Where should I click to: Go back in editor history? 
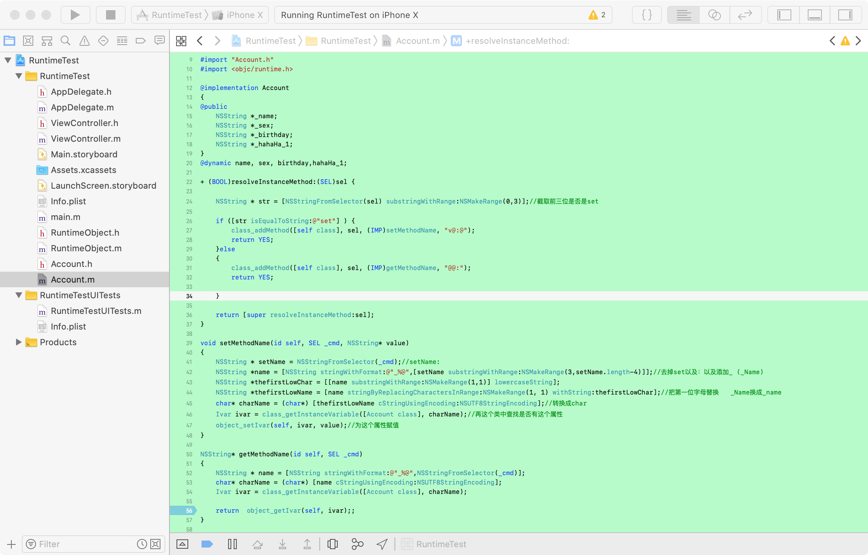(x=200, y=41)
